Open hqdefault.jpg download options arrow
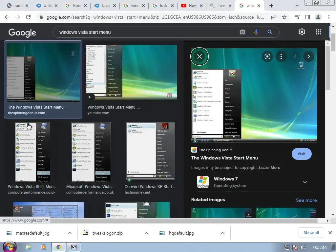 (x=223, y=233)
